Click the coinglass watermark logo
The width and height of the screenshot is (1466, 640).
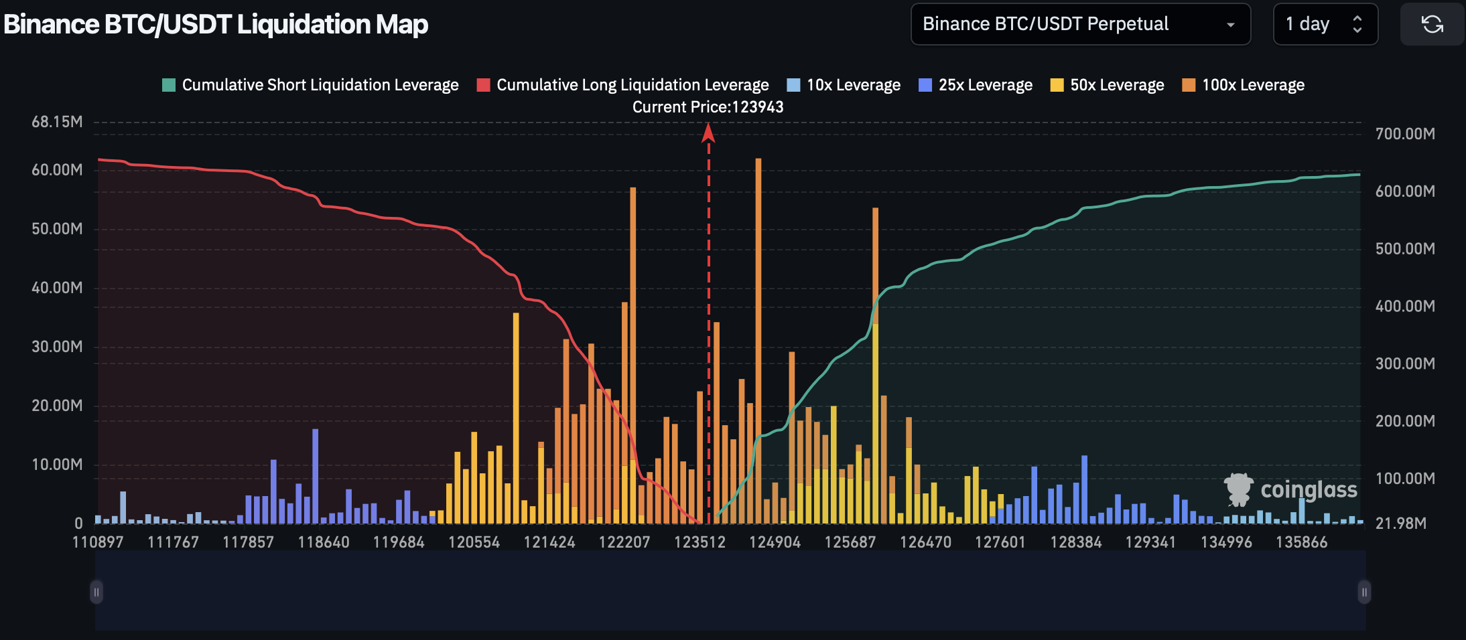(x=1290, y=490)
